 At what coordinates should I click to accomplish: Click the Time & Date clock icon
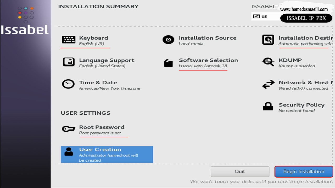pos(68,84)
